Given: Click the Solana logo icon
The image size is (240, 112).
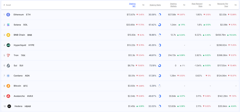Looking at the screenshot, I should coord(8,25).
